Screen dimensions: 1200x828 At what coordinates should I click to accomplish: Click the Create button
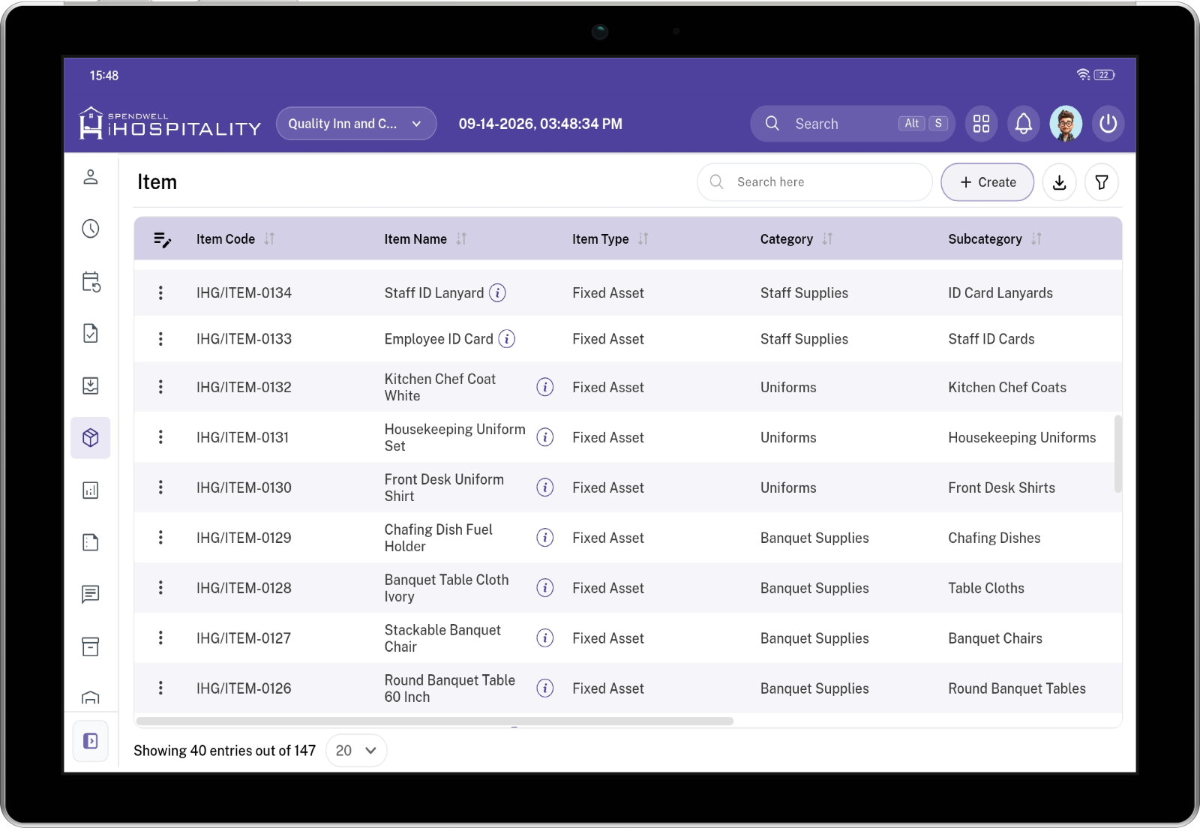click(x=987, y=182)
